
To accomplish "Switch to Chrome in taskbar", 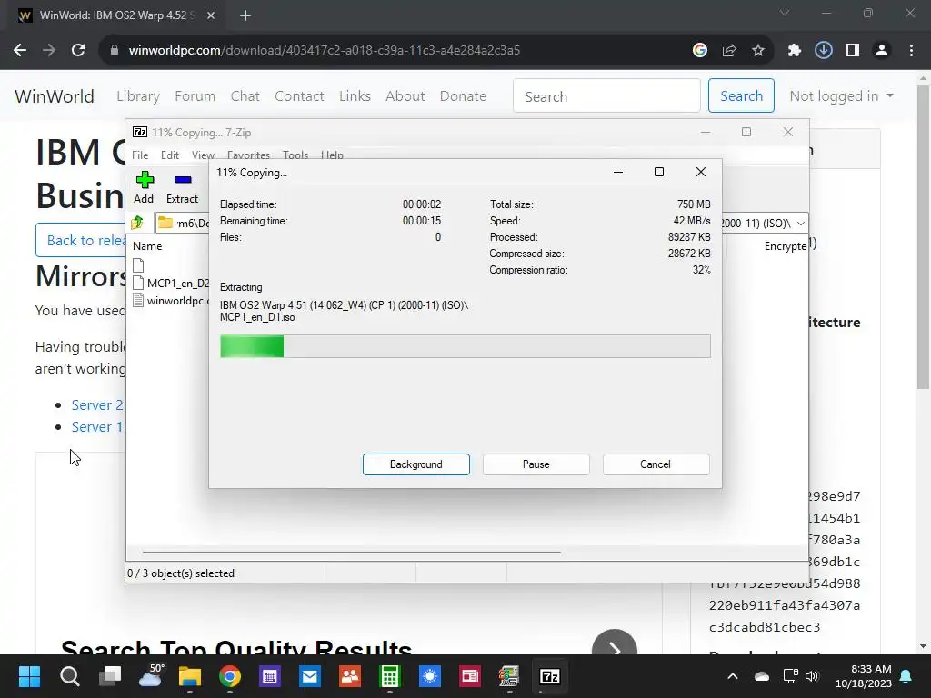I will pyautogui.click(x=230, y=676).
